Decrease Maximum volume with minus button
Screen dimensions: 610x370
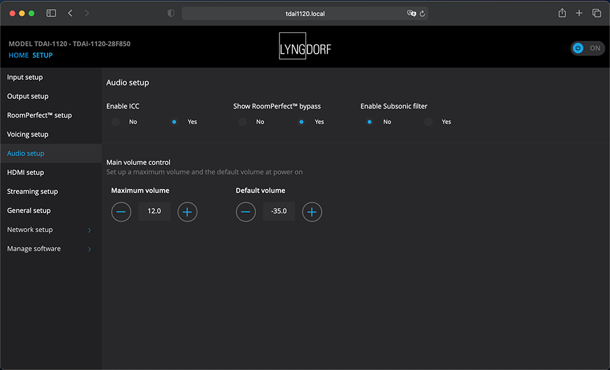(121, 212)
